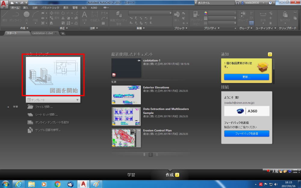Expand the 画層 (Layers) panel
301x188 pixels.
141,28
